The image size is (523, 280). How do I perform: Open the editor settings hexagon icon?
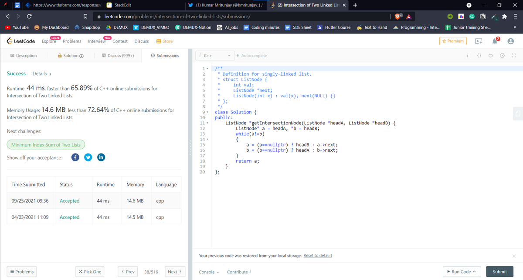[x=502, y=56]
